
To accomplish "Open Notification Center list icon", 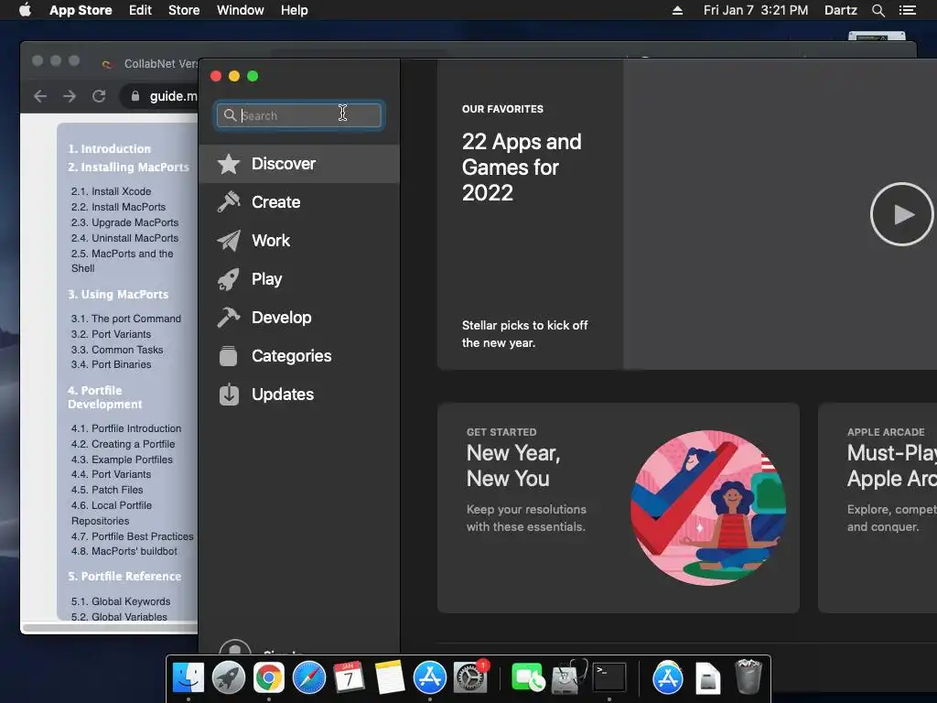I will tap(908, 10).
